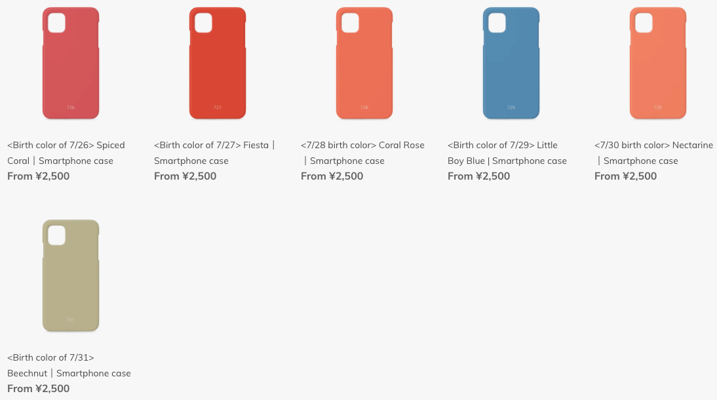The image size is (717, 400).
Task: Click the price beneath the Nectarine case
Action: (625, 176)
